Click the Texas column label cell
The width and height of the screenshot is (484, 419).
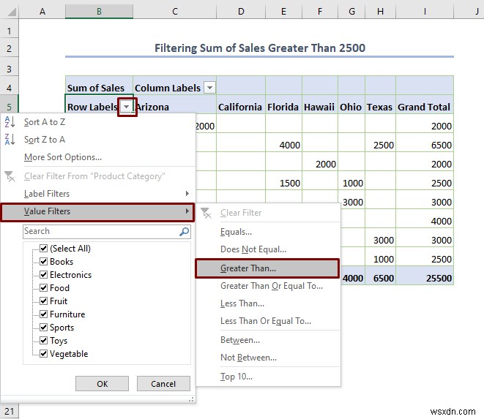(380, 105)
